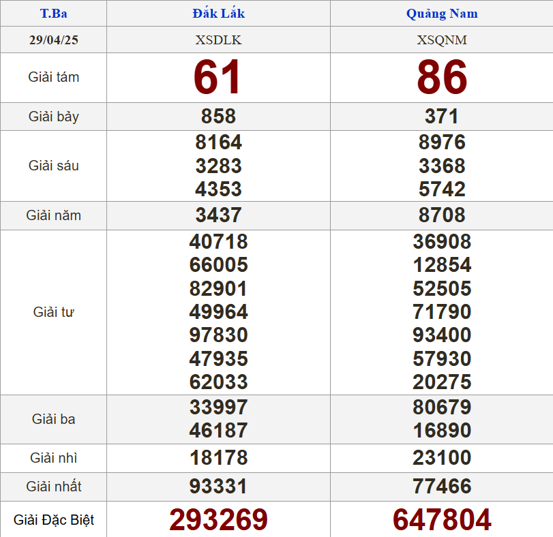Select Giải tư number 62033
The height and width of the screenshot is (537, 553).
[218, 382]
